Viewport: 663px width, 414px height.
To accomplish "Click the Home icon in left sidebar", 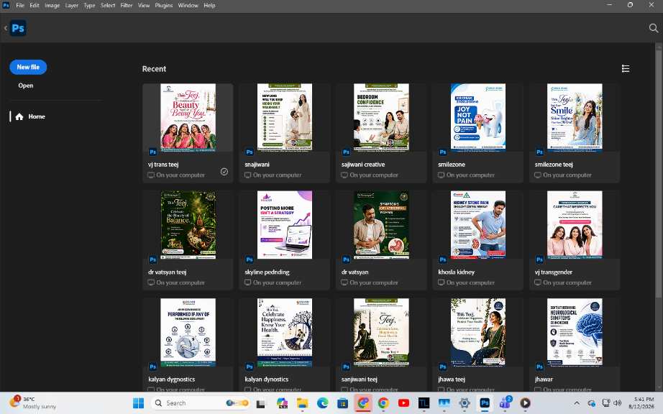I will click(19, 116).
